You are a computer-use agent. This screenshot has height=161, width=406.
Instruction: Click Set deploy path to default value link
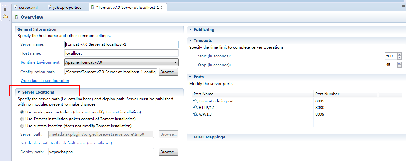coord(66,143)
